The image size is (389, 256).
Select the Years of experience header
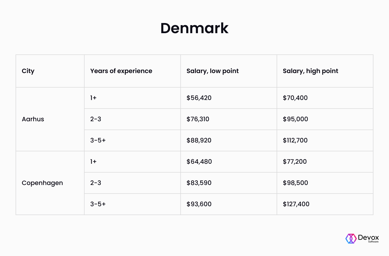tap(121, 71)
